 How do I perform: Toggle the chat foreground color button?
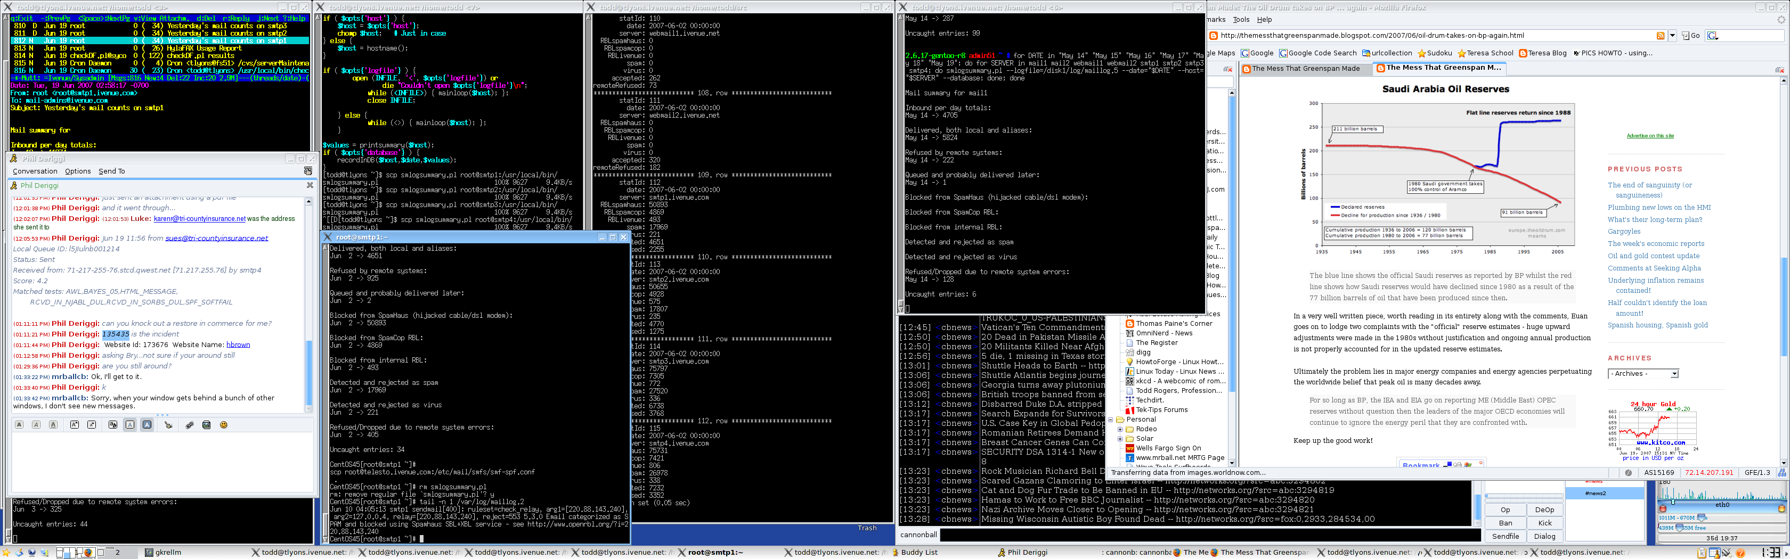[130, 425]
